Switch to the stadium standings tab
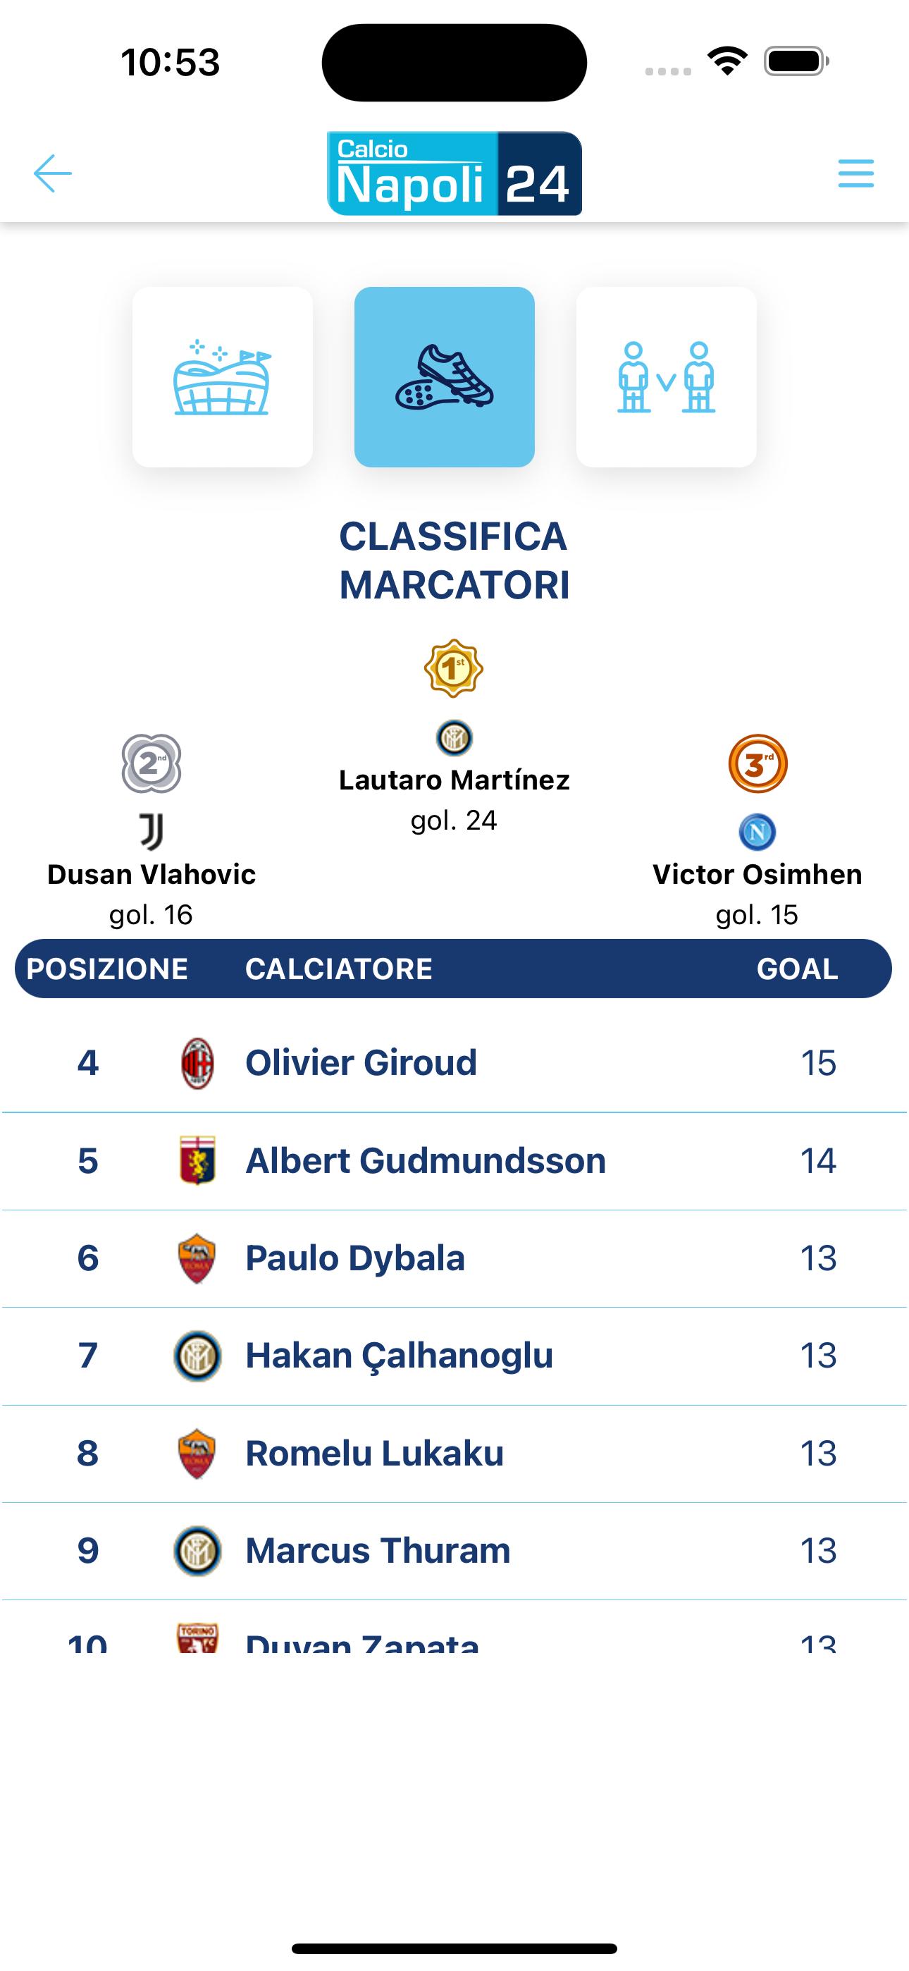909x1971 pixels. (223, 377)
